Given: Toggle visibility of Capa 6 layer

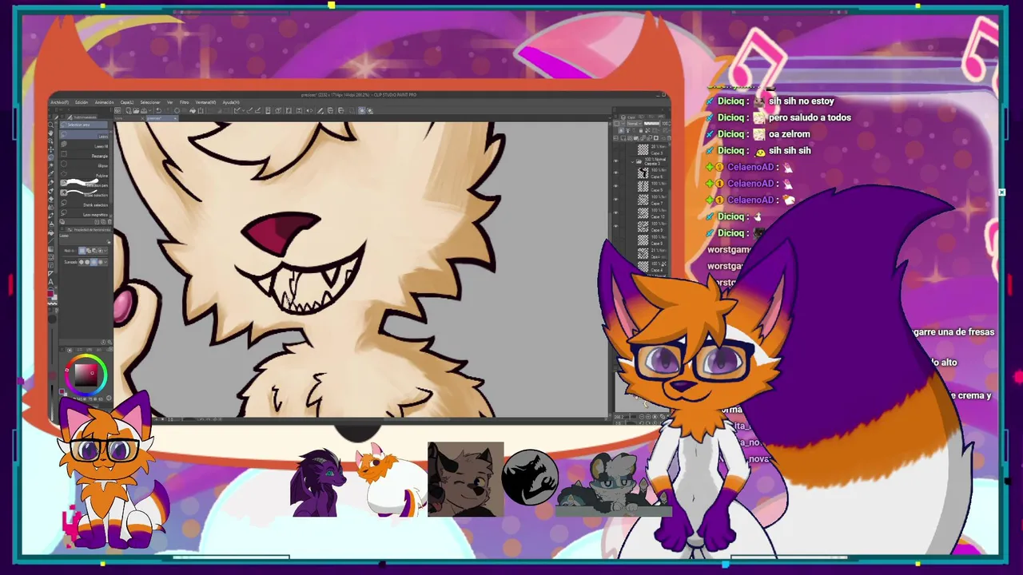Looking at the screenshot, I should 616,172.
